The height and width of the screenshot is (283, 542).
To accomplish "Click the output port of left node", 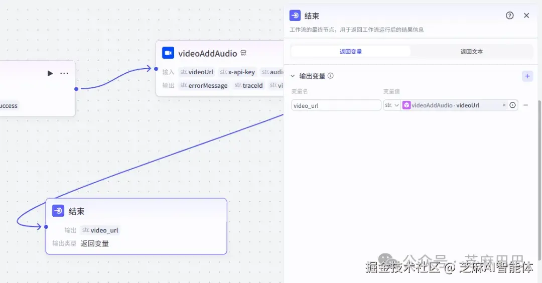I will [x=76, y=89].
